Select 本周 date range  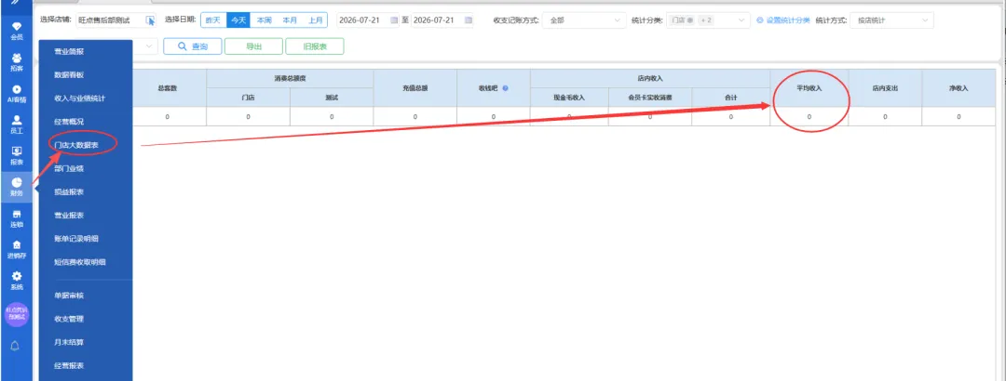point(264,20)
